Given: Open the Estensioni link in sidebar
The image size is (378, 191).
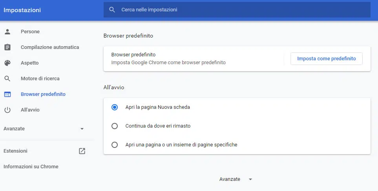Looking at the screenshot, I should (x=16, y=151).
